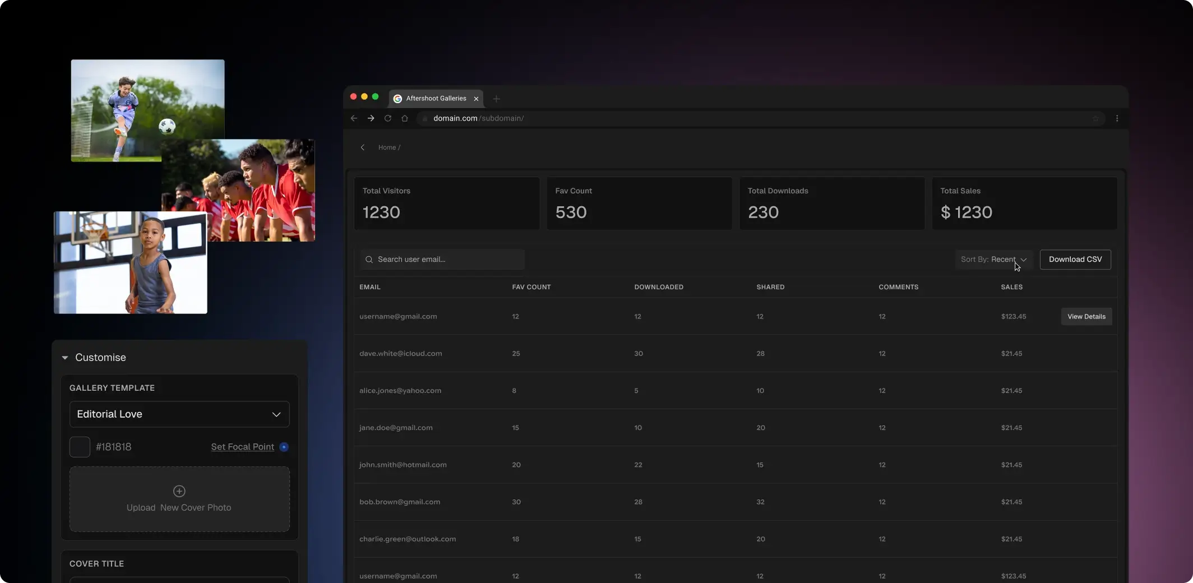Viewport: 1193px width, 583px height.
Task: Click the site lock icon in address bar
Action: (x=424, y=118)
